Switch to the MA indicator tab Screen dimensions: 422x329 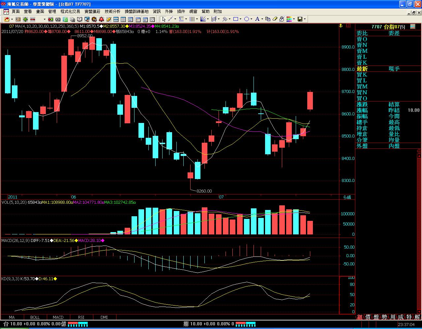[12, 317]
